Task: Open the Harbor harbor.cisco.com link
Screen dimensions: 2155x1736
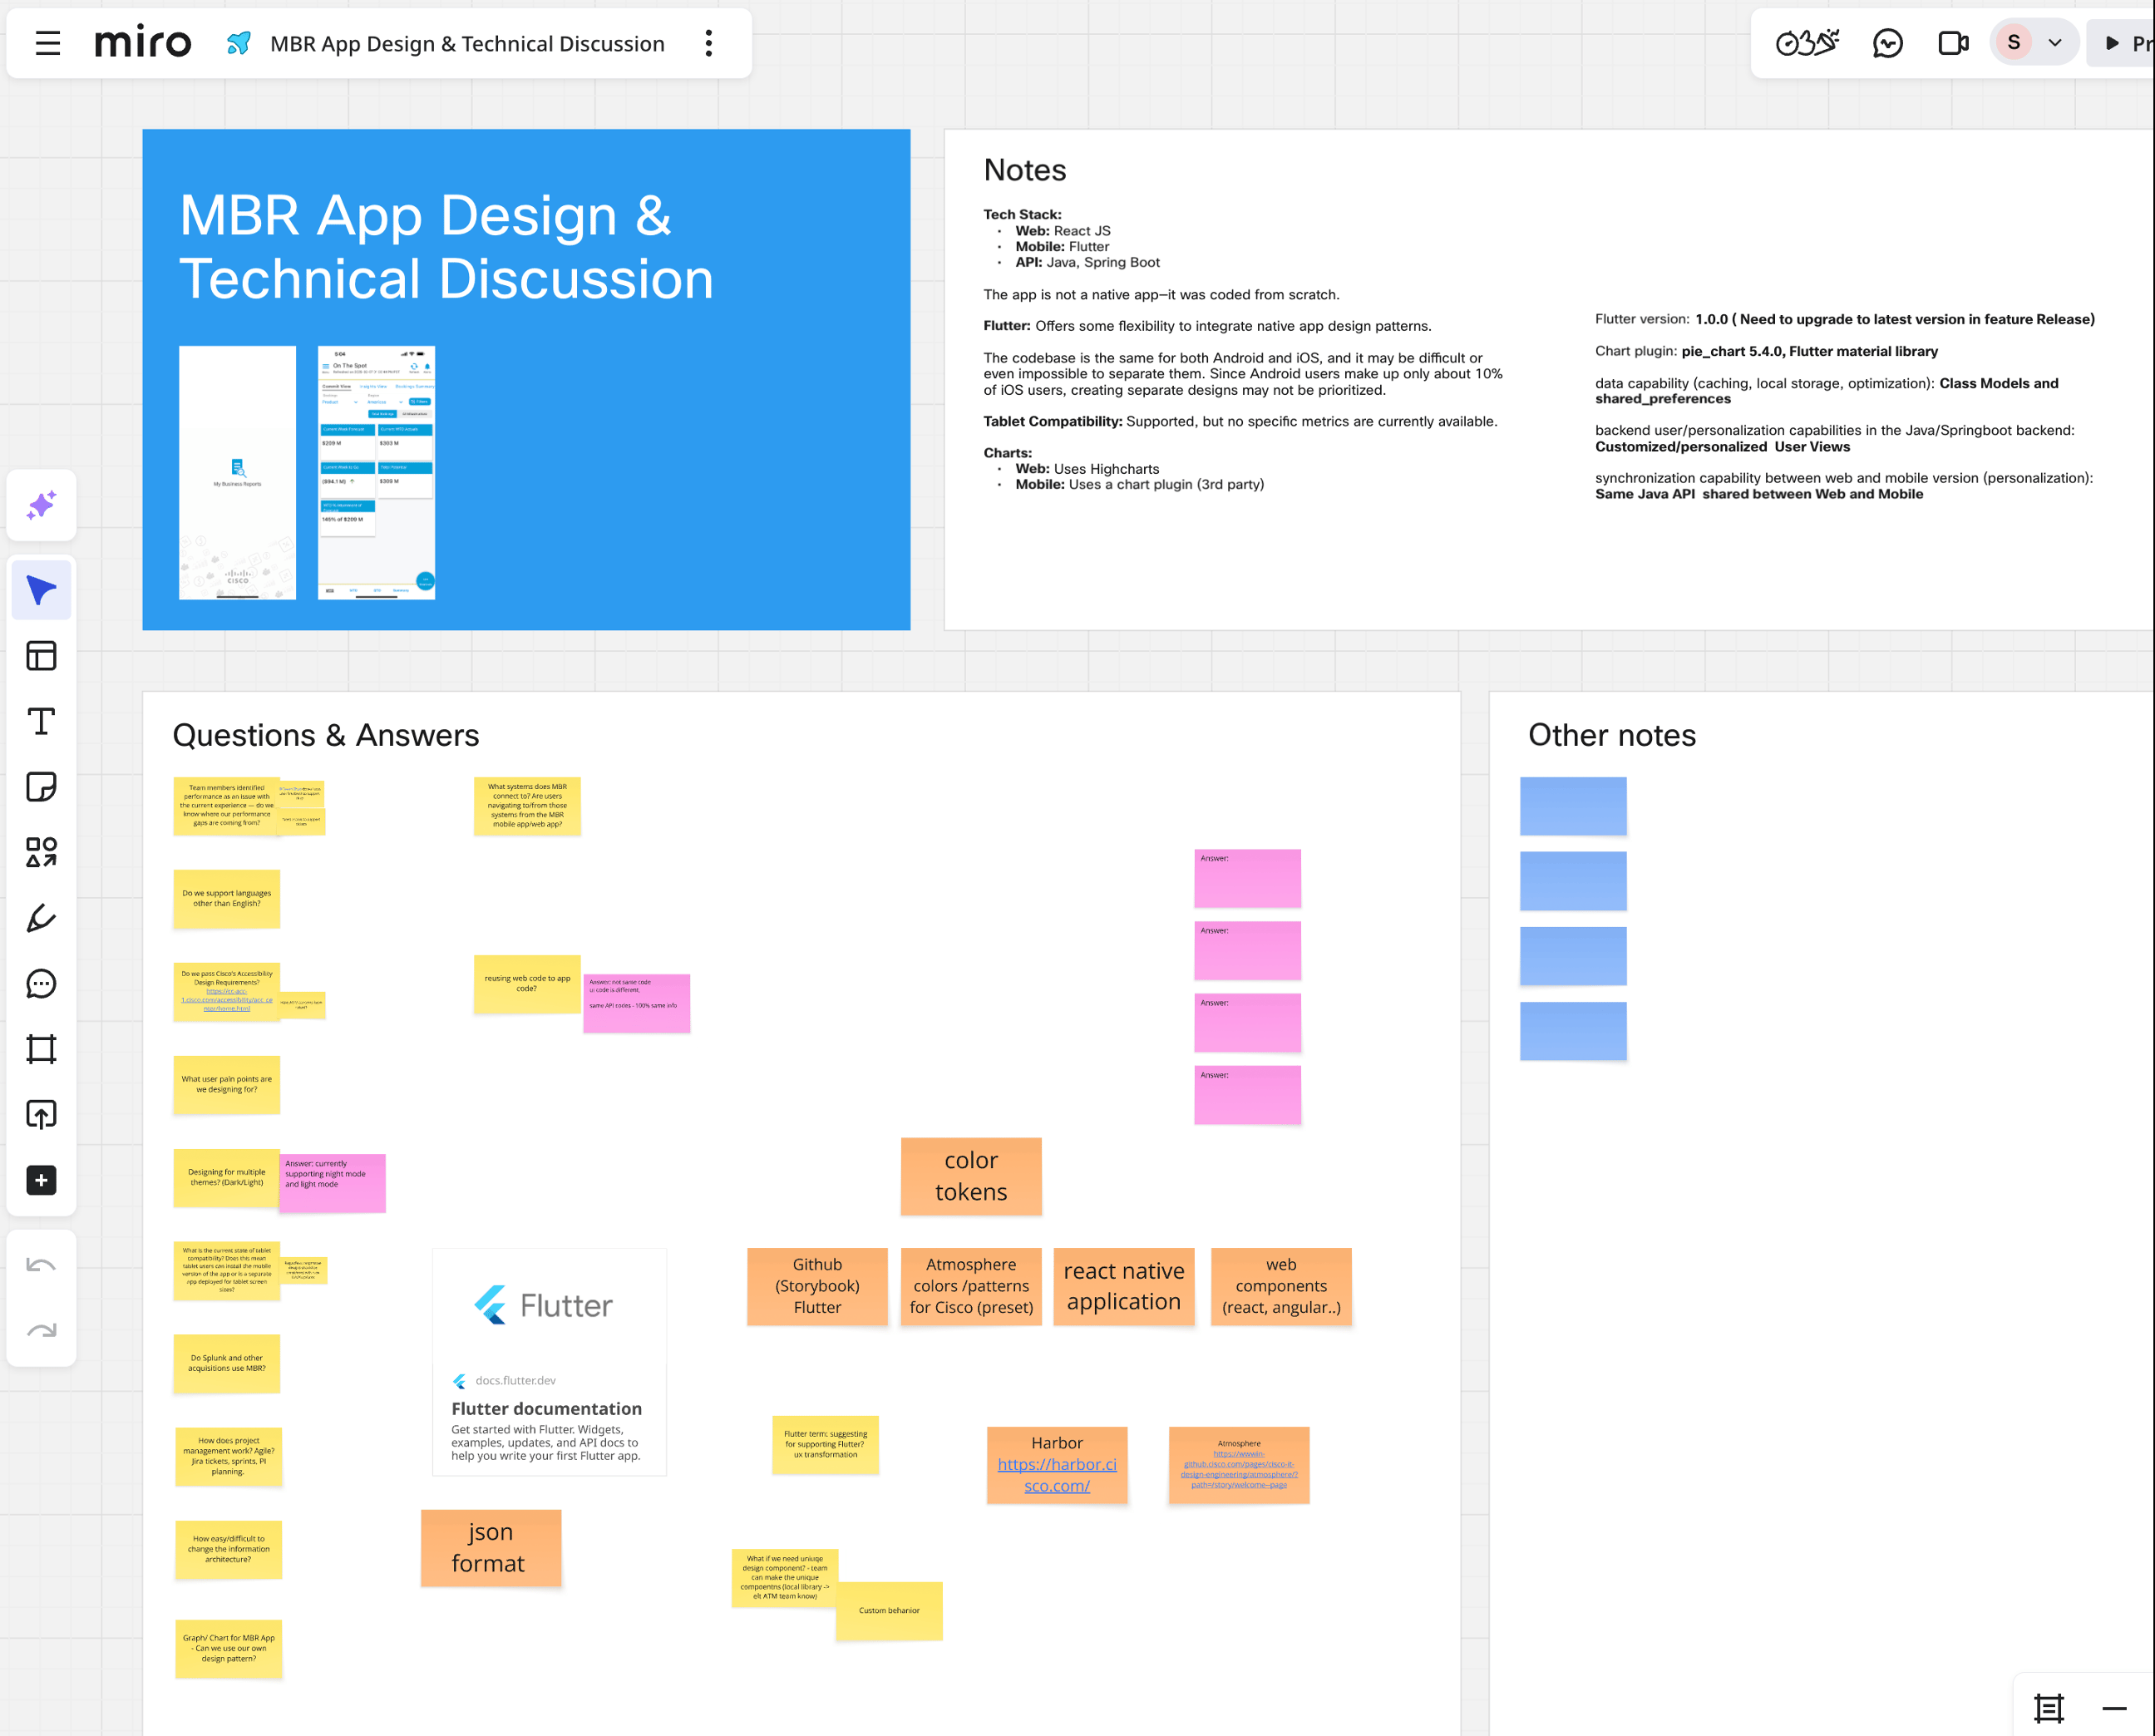Action: 1057,1475
